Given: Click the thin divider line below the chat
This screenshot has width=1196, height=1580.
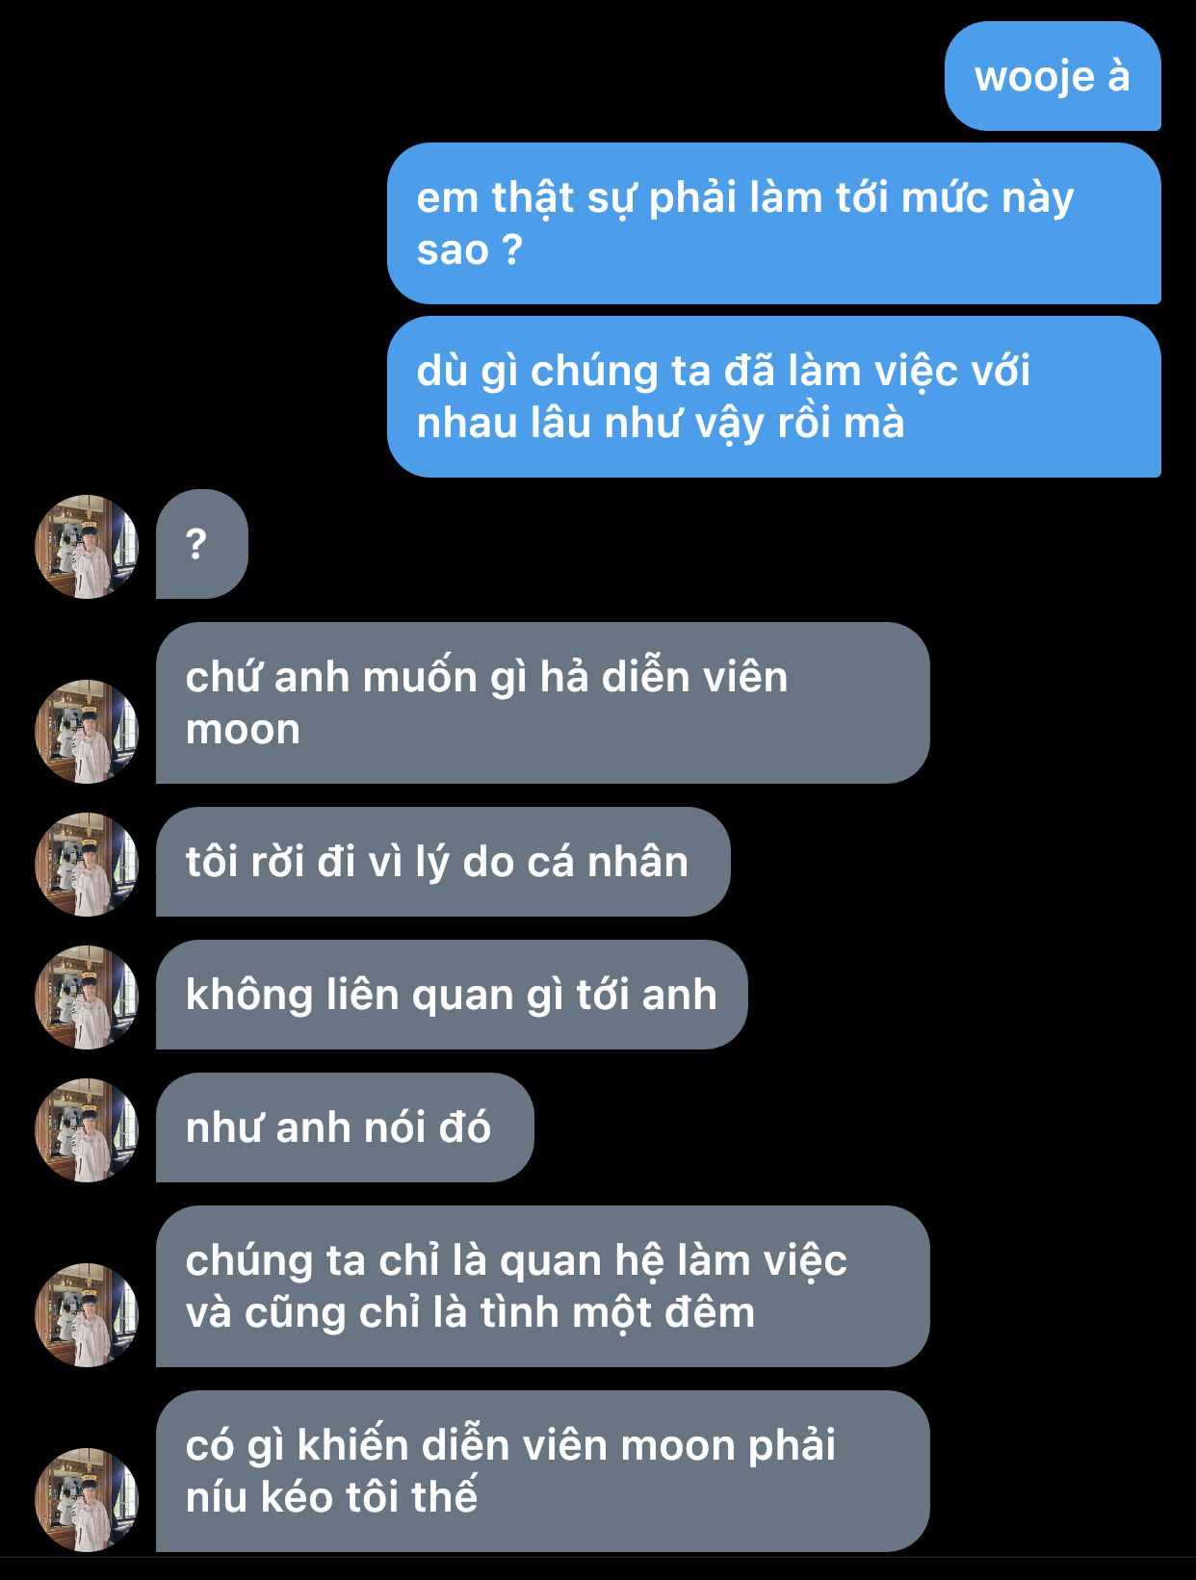Looking at the screenshot, I should [598, 1556].
